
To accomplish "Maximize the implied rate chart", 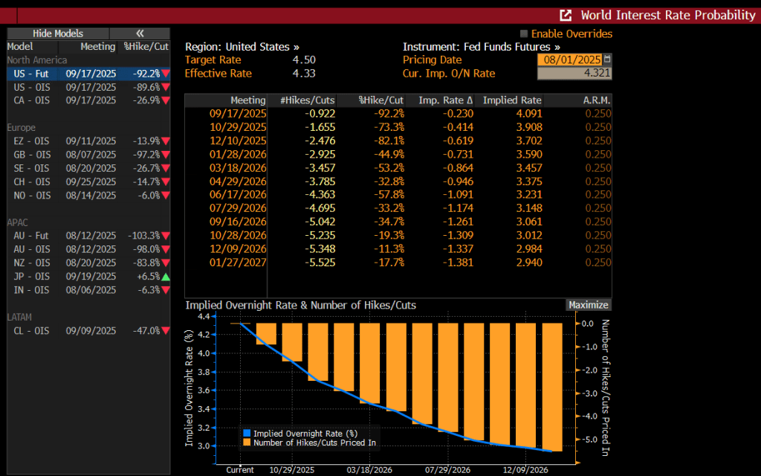I will [588, 305].
